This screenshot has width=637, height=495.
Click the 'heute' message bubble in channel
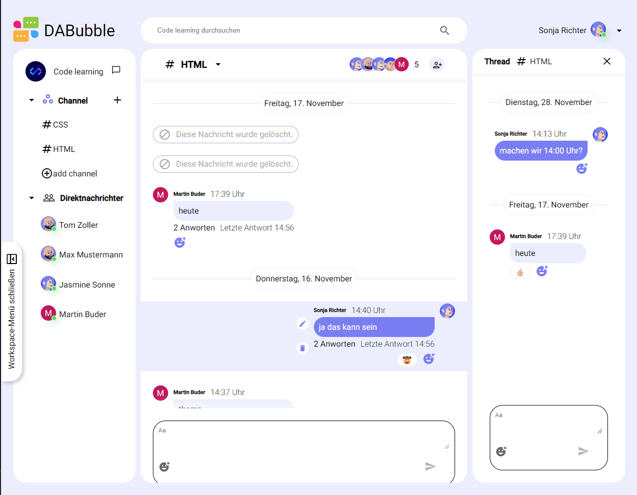pos(233,211)
